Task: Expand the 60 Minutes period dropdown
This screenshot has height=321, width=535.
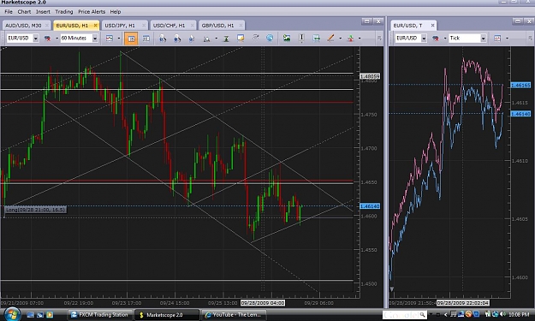Action: coord(95,39)
